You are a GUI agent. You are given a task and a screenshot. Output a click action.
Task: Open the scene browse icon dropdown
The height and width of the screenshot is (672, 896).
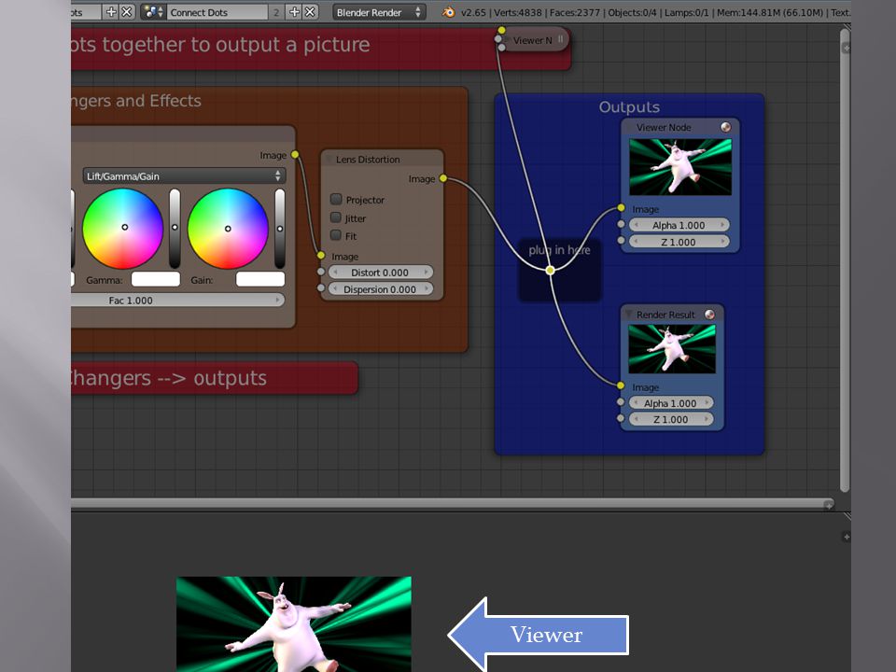coord(153,12)
